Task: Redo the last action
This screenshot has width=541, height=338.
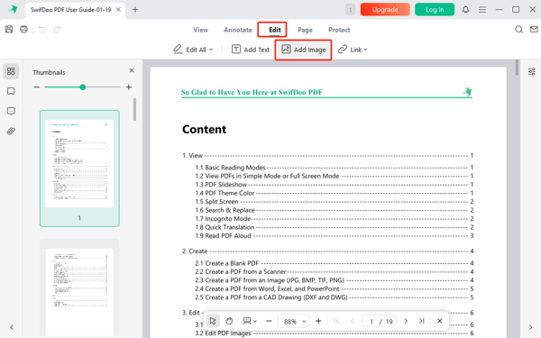Action: (57, 30)
